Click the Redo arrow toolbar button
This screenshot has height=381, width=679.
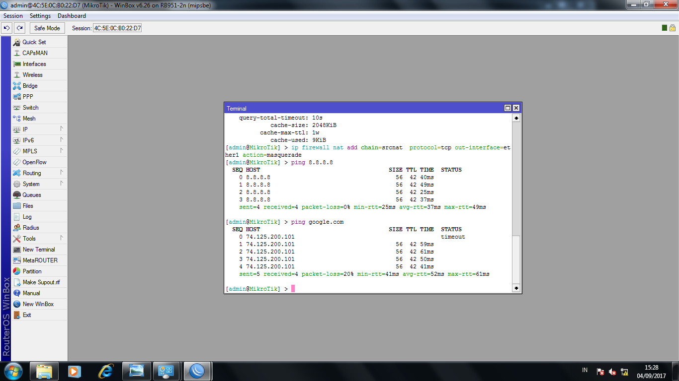point(19,28)
